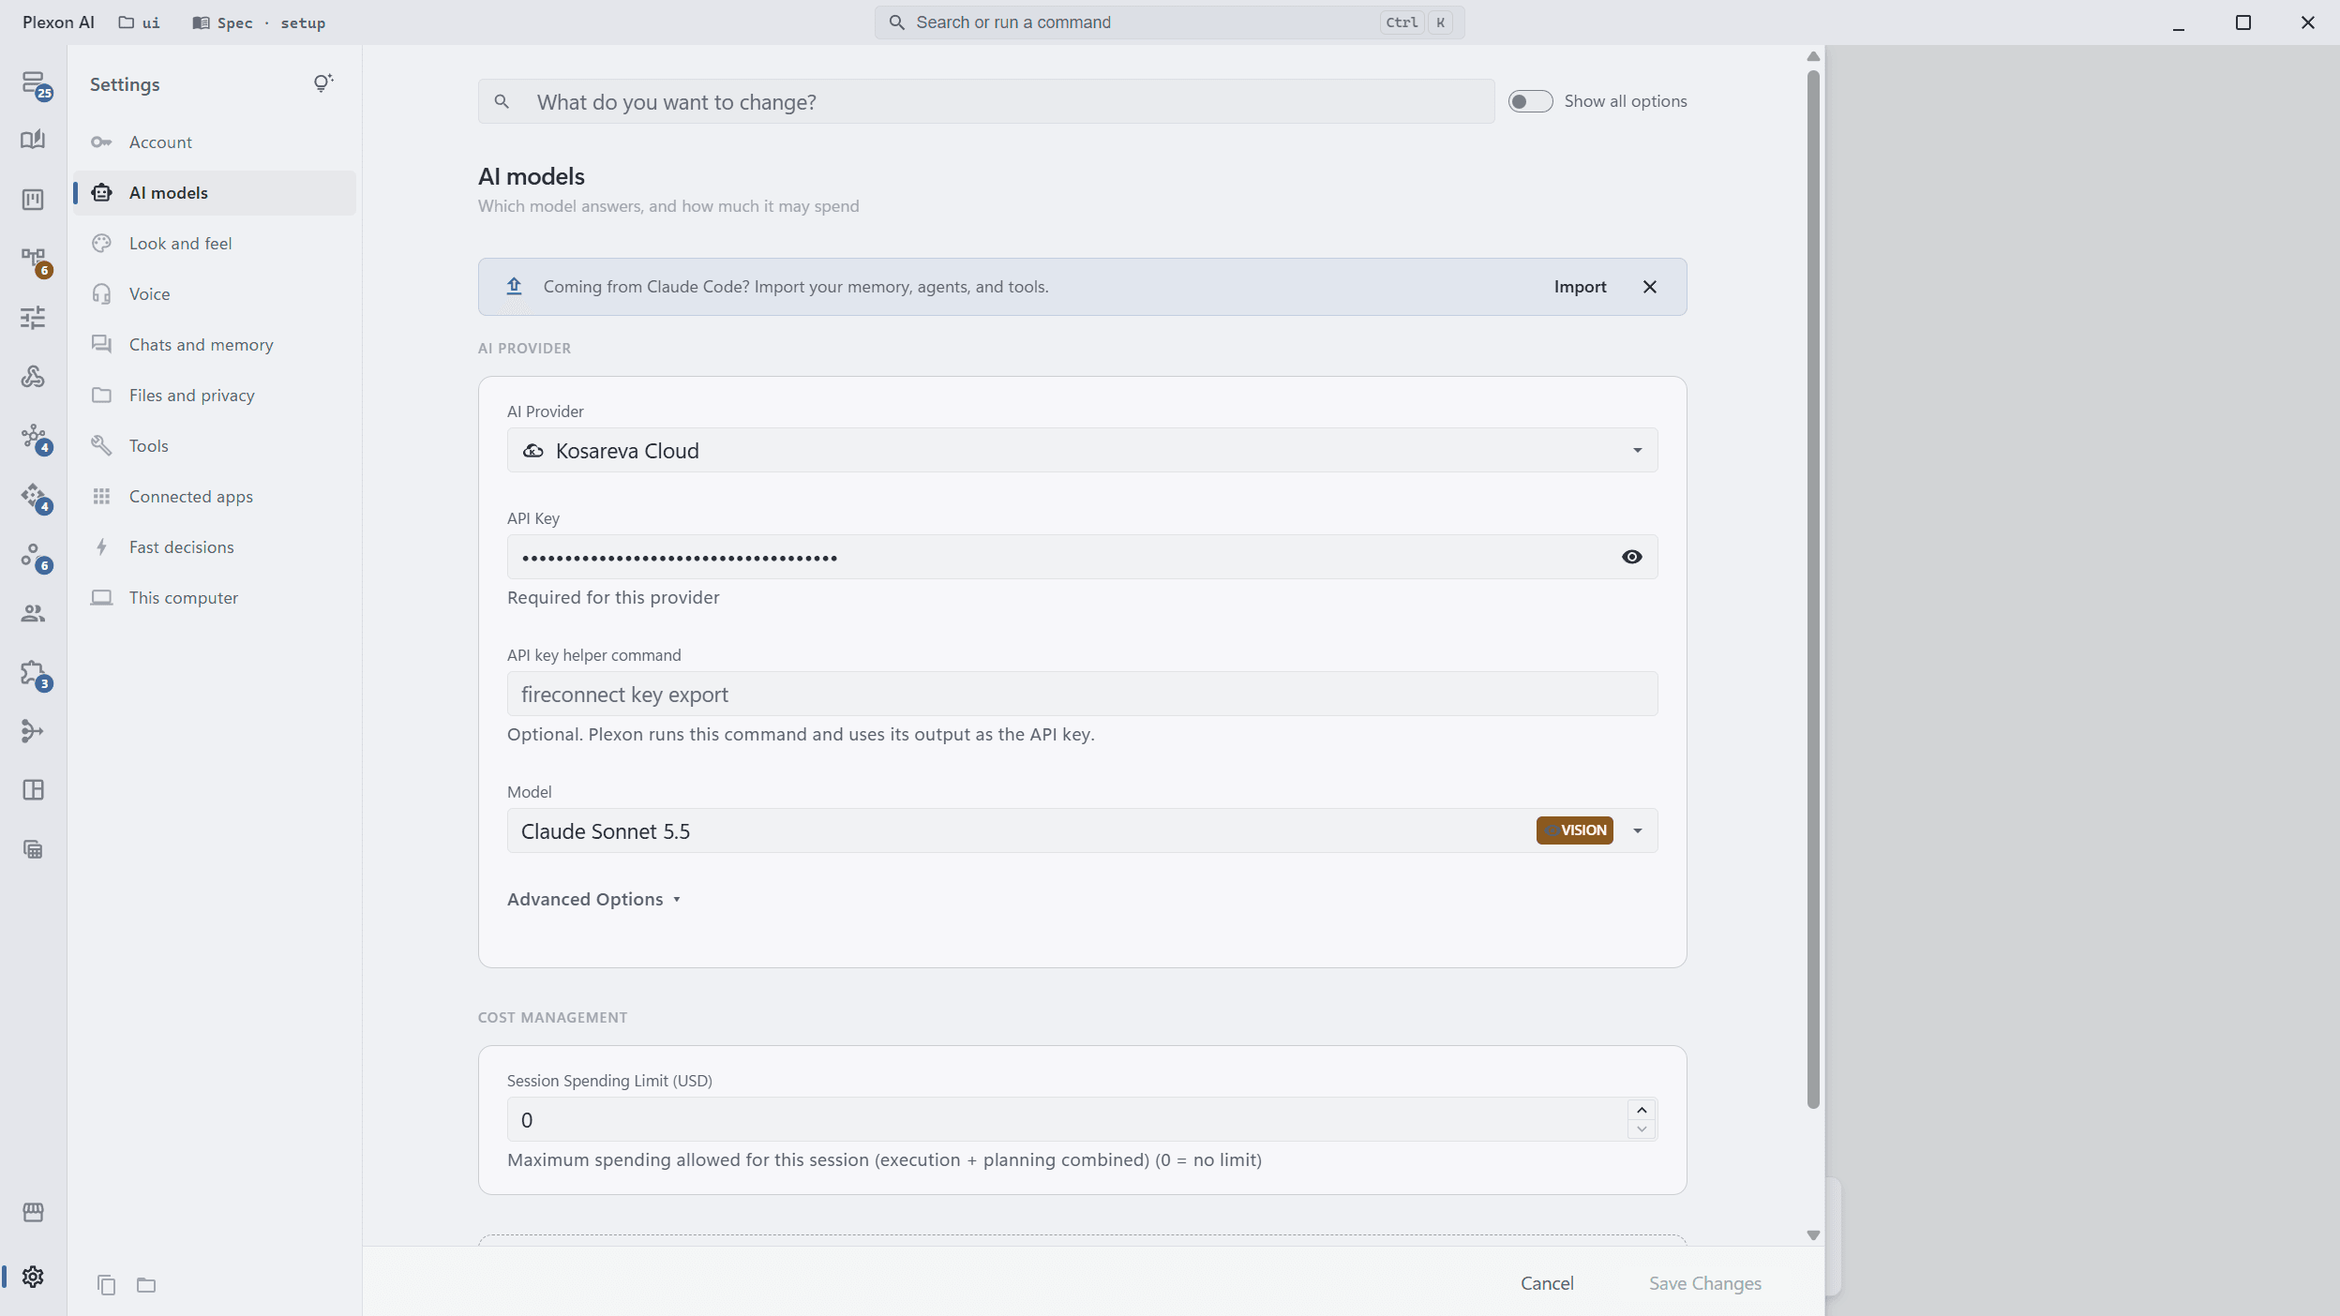2340x1316 pixels.
Task: Toggle the Show all options switch
Action: (x=1530, y=101)
